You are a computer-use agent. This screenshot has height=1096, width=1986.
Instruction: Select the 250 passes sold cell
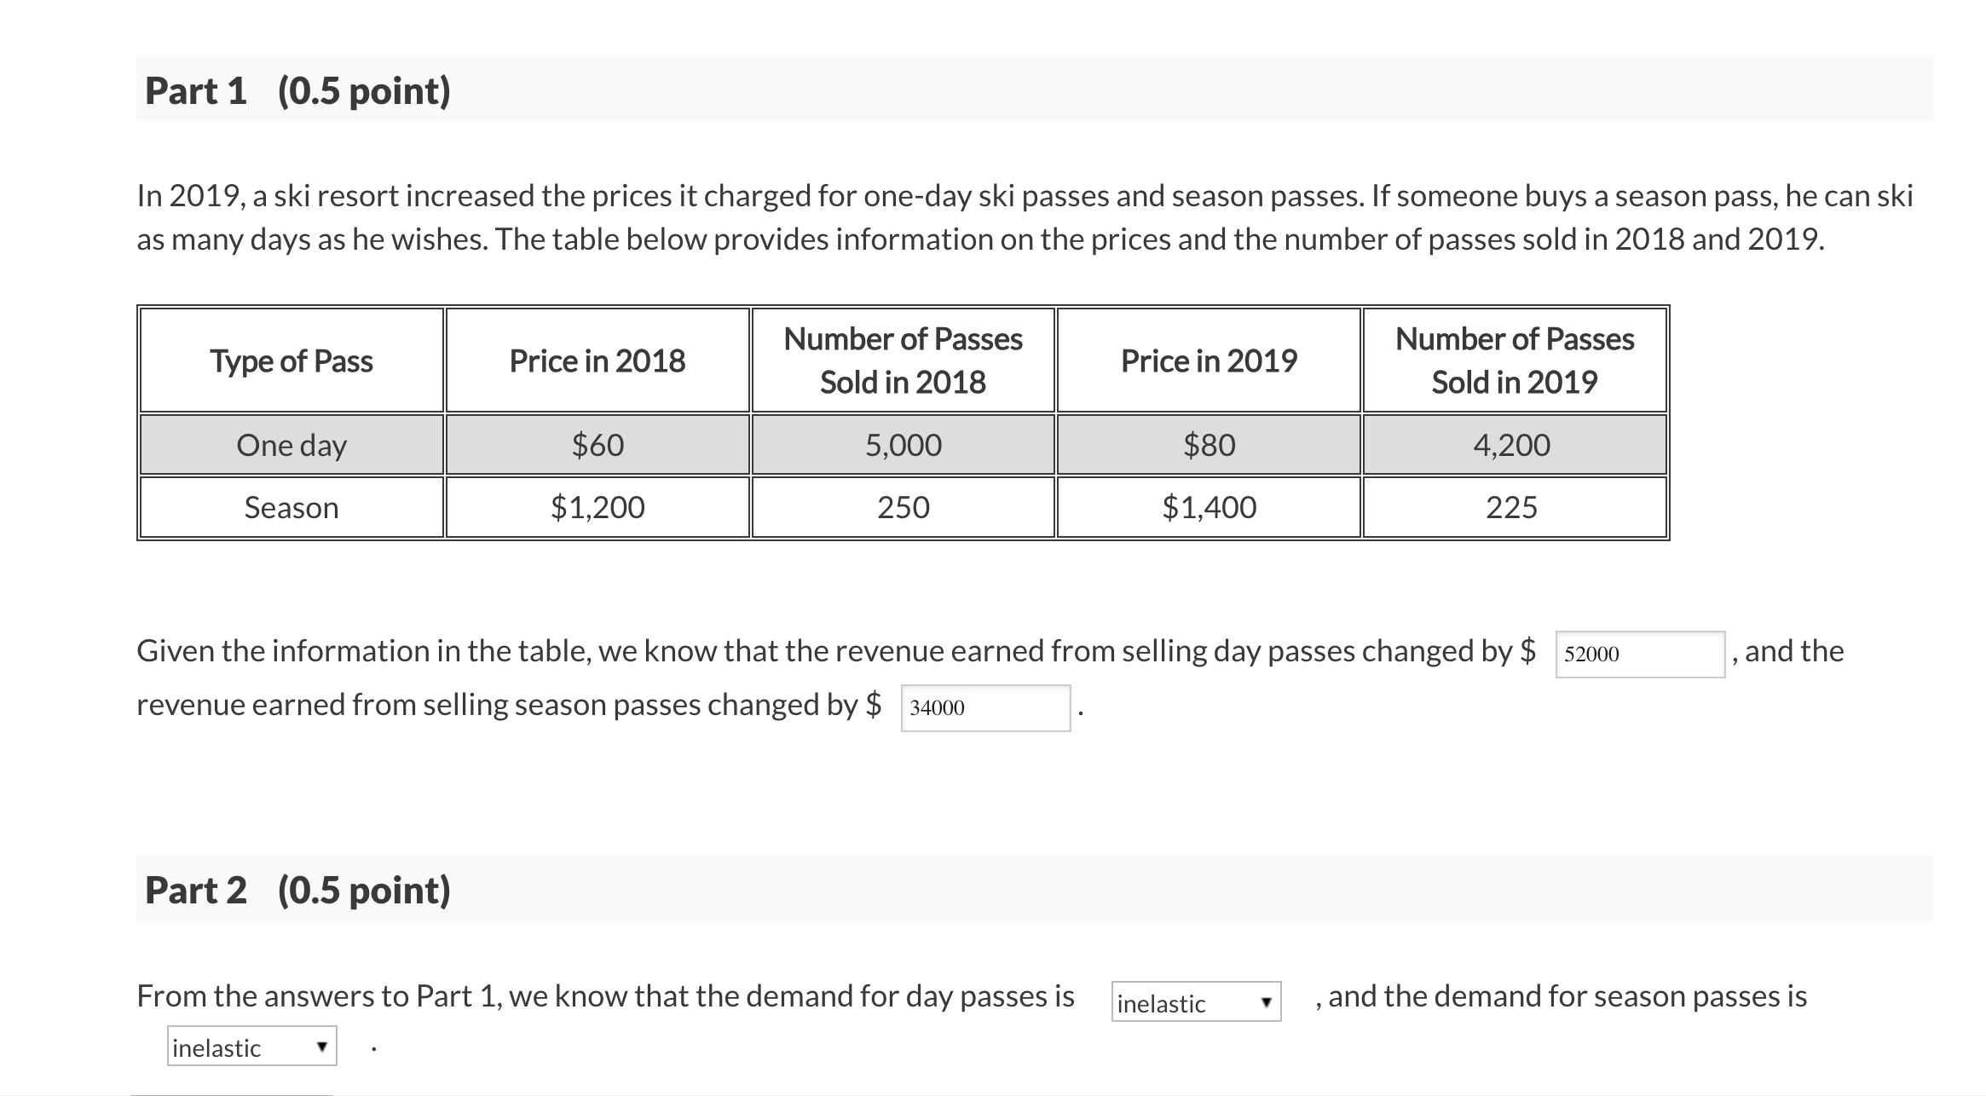(902, 507)
